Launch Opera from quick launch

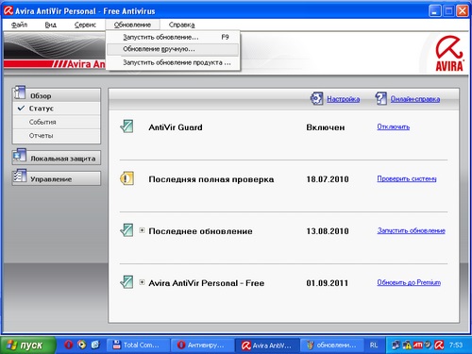click(x=69, y=345)
